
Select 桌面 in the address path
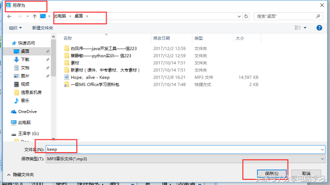(x=78, y=16)
